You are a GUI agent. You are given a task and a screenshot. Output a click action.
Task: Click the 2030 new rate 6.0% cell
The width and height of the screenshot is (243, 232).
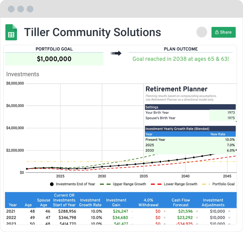point(231,150)
